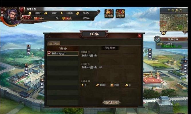
Task: Click the VIP0 badge
Action: coord(26,18)
